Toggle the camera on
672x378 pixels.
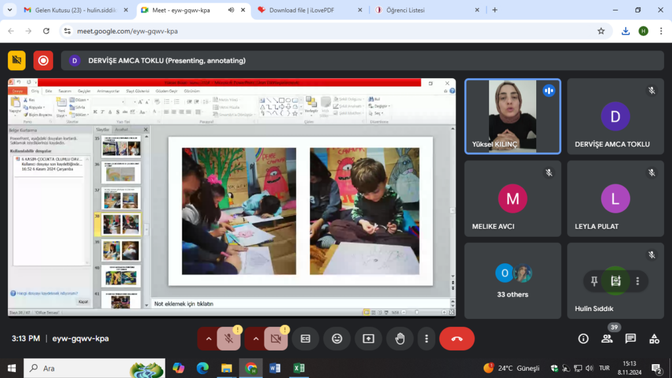coord(276,339)
